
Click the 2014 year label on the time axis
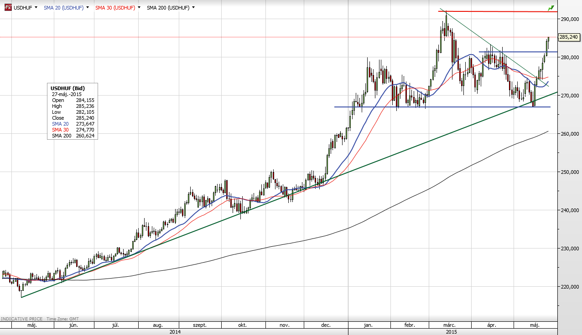click(175, 332)
